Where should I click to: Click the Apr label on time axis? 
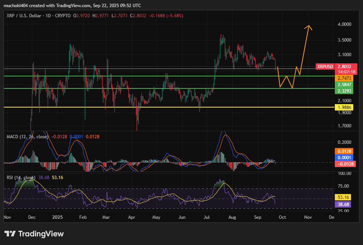pyautogui.click(x=131, y=217)
